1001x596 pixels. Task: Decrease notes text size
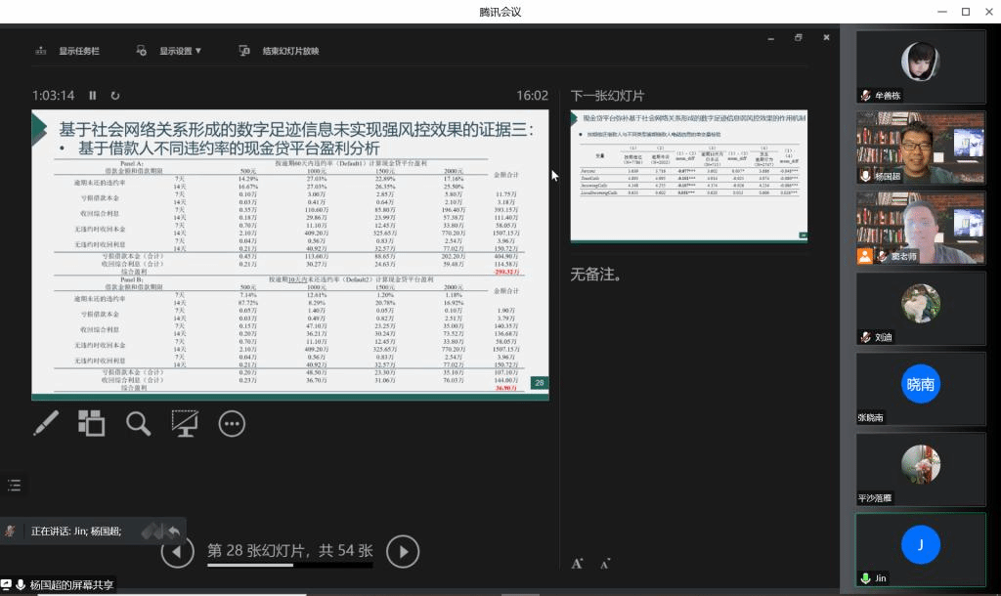605,563
